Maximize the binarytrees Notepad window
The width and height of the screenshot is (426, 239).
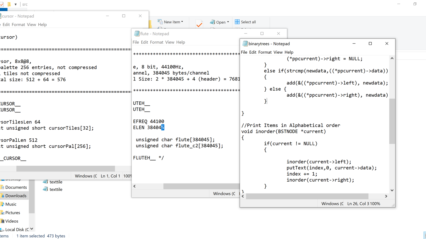click(370, 44)
